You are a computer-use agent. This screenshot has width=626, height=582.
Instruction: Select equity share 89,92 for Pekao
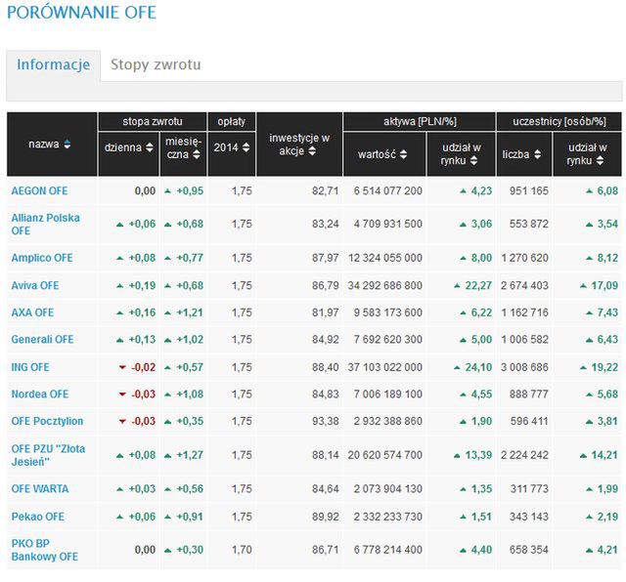tap(326, 517)
